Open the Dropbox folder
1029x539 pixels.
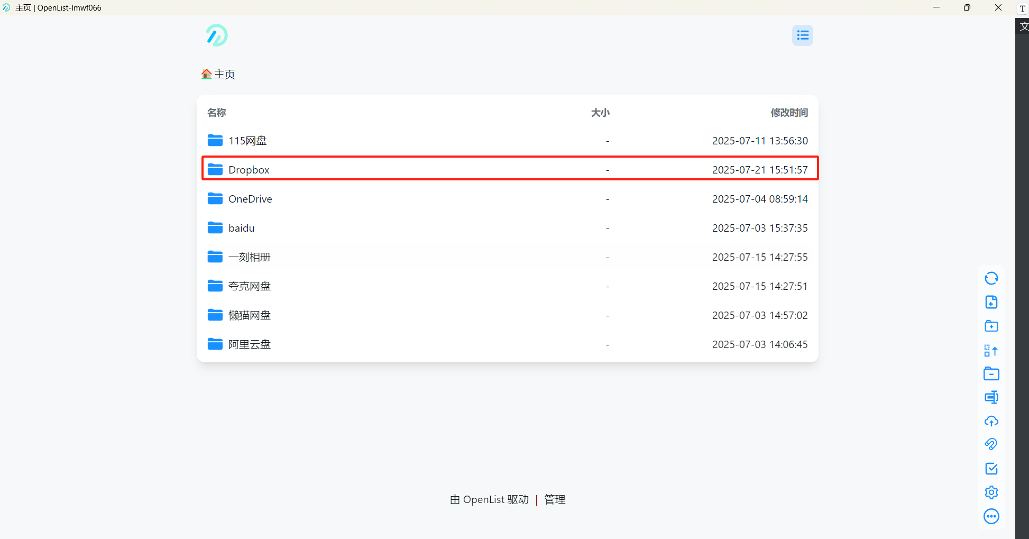point(510,169)
